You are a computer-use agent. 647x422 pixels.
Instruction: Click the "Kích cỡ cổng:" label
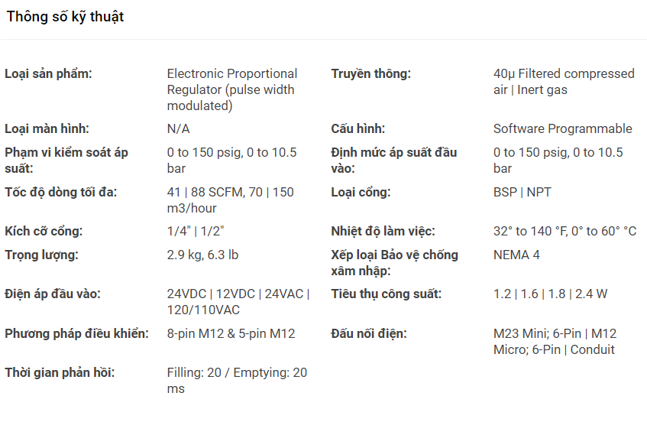pyautogui.click(x=44, y=231)
